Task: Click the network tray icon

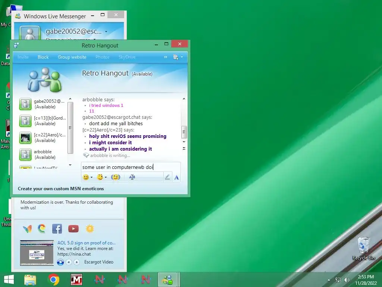Action: pyautogui.click(x=338, y=280)
